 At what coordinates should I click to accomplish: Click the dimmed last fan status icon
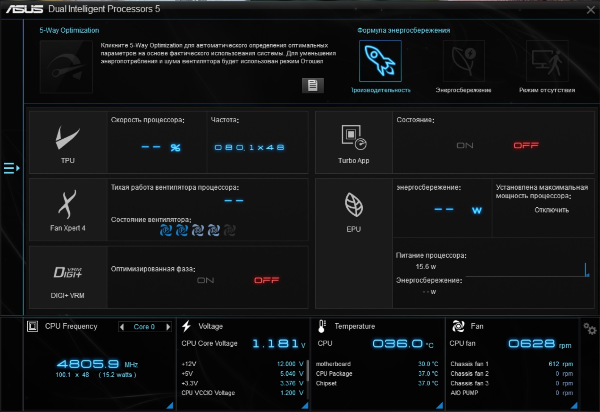(229, 230)
